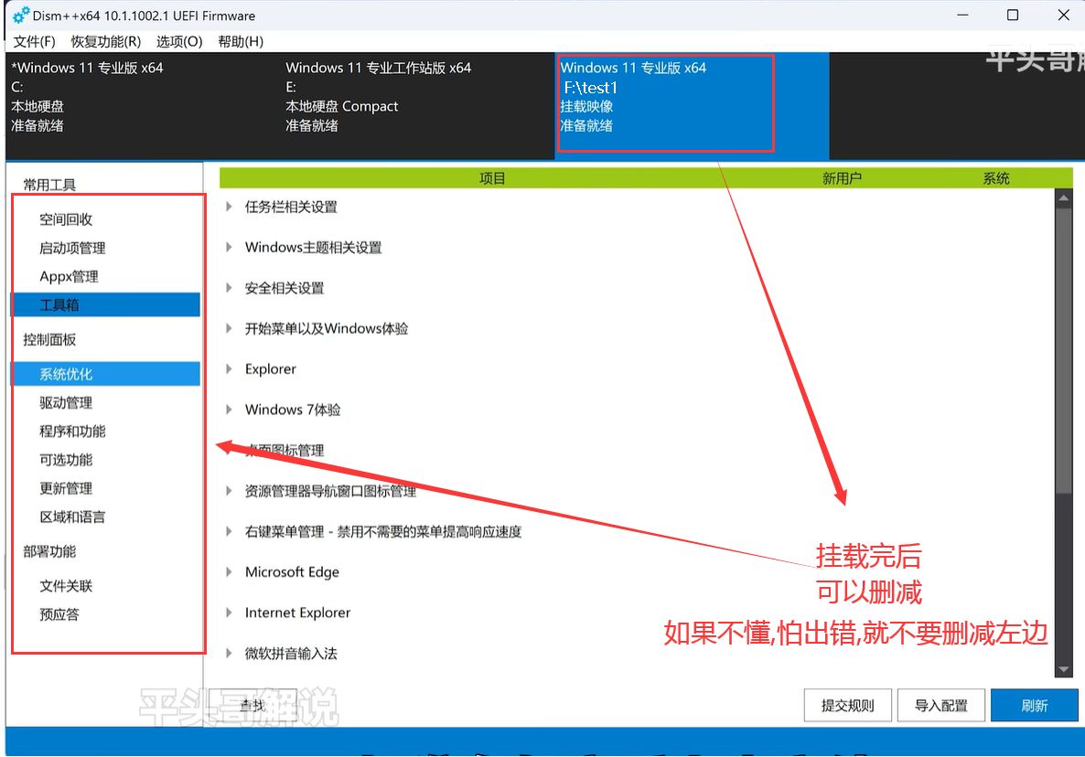Click the scroll down arrow of settings list

pyautogui.click(x=1063, y=670)
